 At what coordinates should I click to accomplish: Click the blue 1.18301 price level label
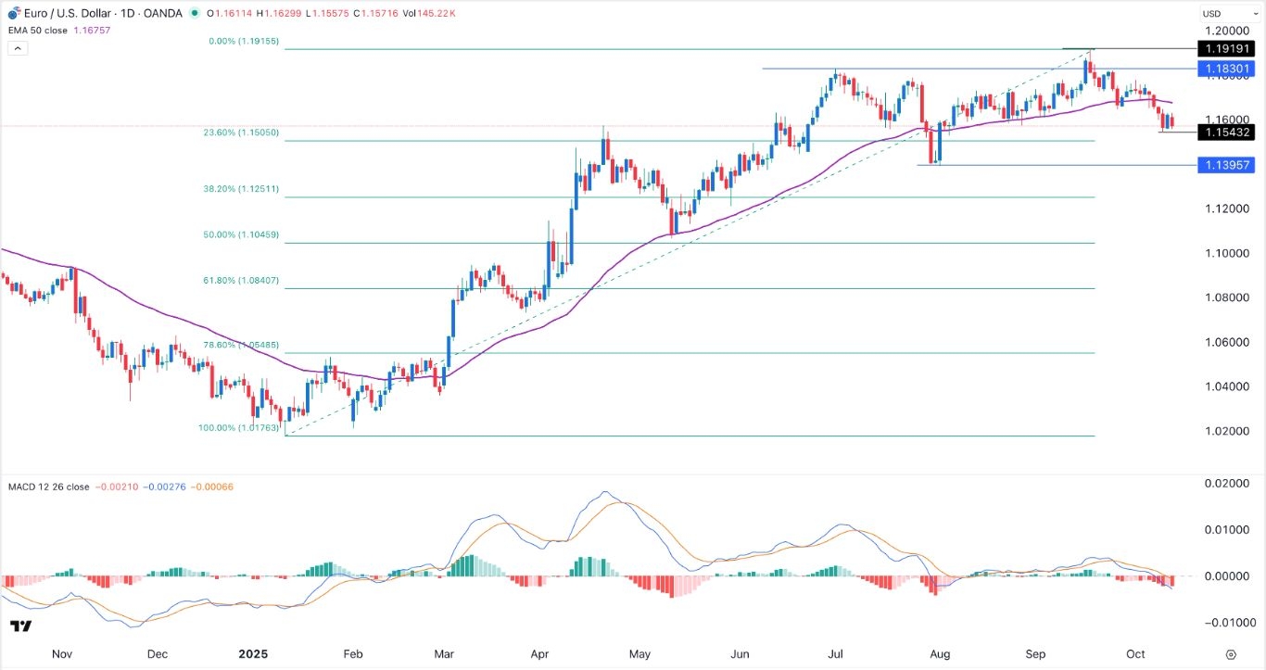[x=1227, y=69]
